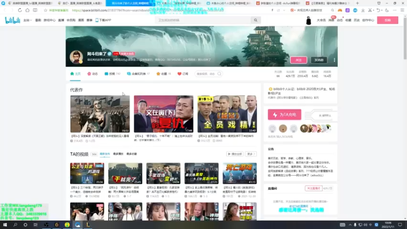Click the Windows taskbar search icon
Image resolution: width=407 pixels, height=229 pixels.
tap(15, 224)
